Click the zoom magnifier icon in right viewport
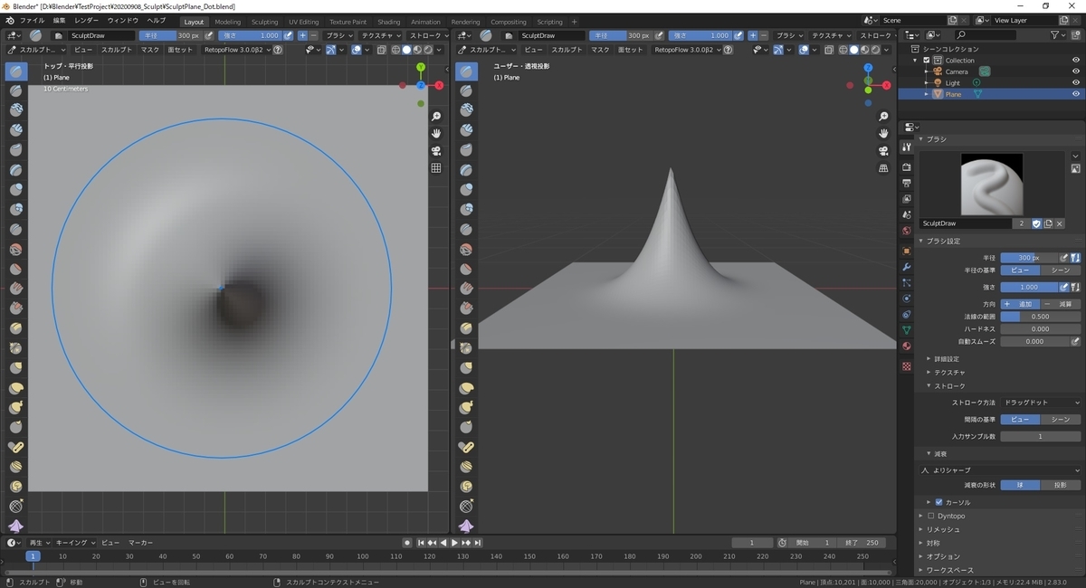Image resolution: width=1086 pixels, height=588 pixels. click(x=883, y=117)
